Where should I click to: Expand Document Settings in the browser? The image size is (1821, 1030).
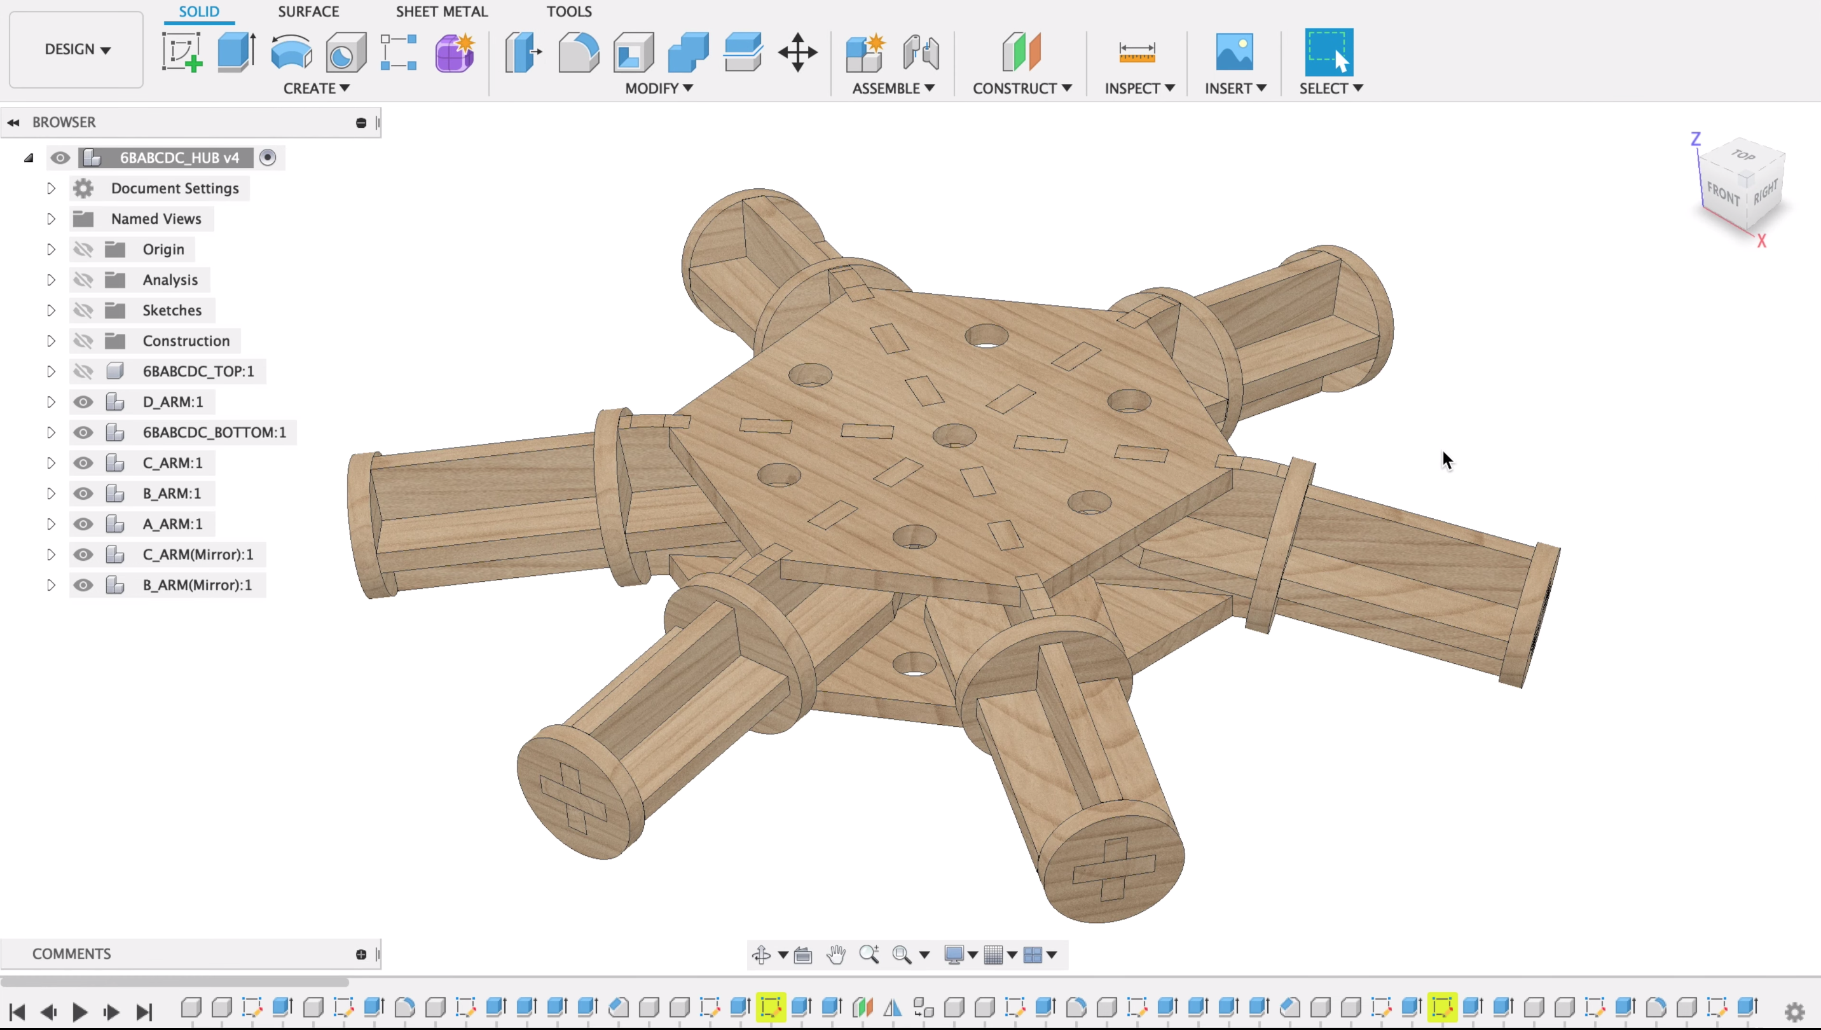(50, 188)
